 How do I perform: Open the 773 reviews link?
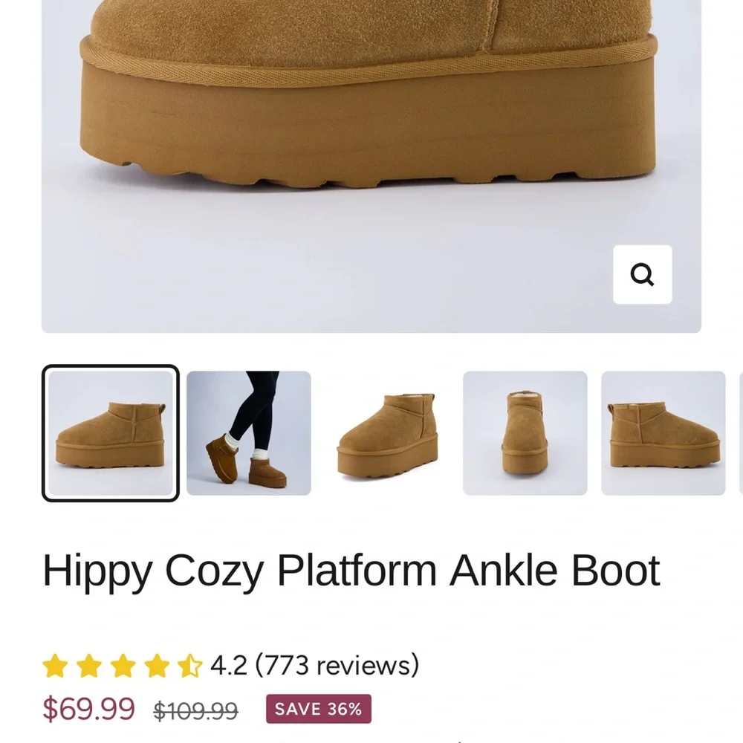tap(337, 665)
